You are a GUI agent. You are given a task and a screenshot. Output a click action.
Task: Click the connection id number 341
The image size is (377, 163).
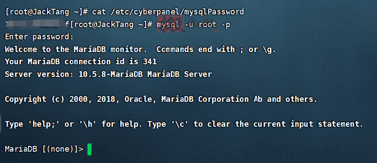tap(150, 62)
